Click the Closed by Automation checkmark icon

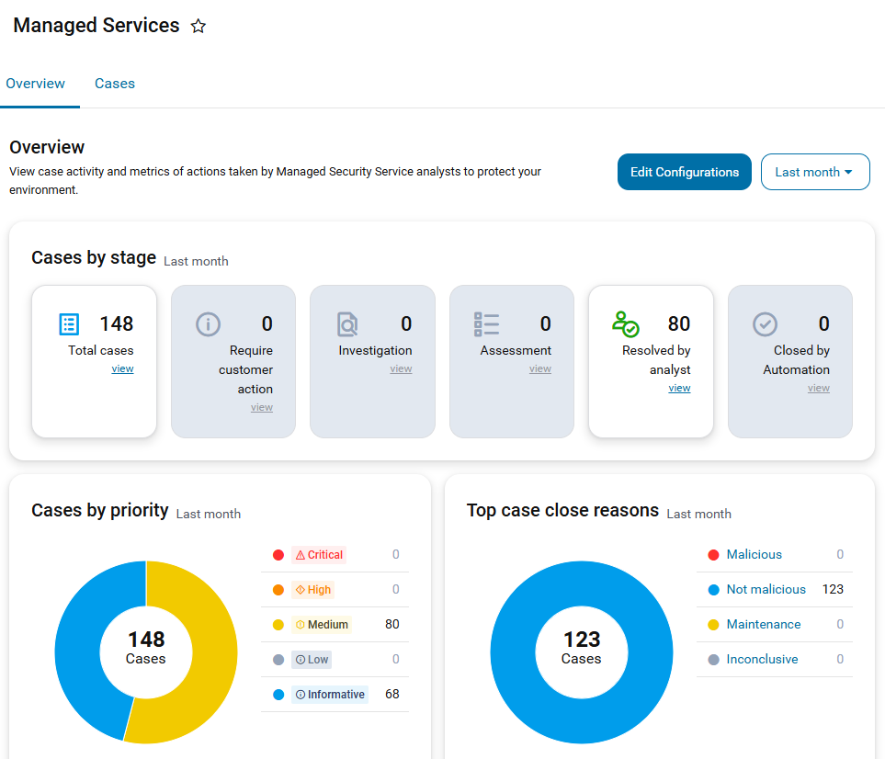pos(765,324)
